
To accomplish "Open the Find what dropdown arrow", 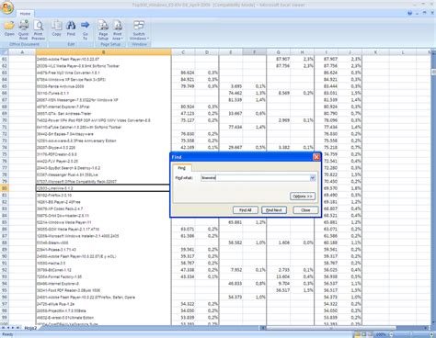I will 313,178.
